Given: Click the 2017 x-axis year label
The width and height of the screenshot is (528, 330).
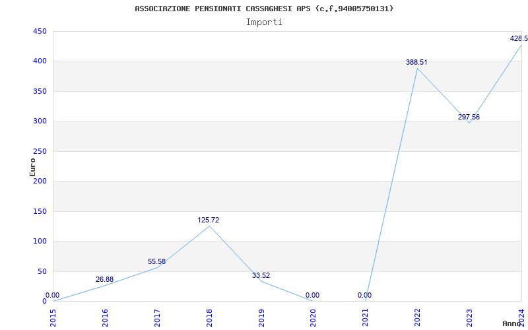Looking at the screenshot, I should pyautogui.click(x=157, y=318).
